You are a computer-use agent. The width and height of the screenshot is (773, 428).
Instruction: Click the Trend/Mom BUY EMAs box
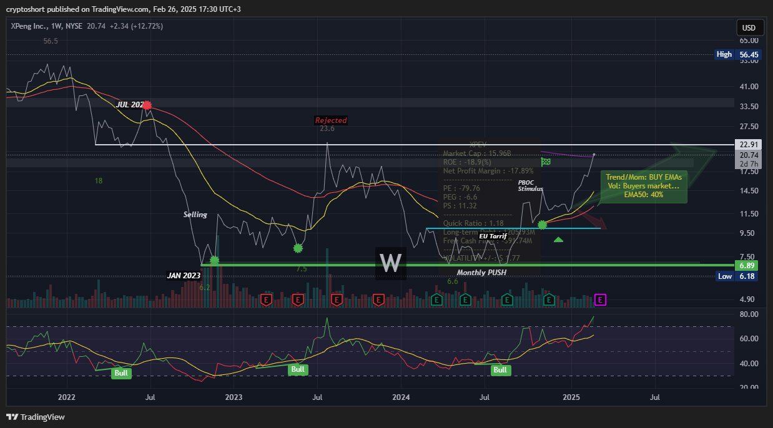click(644, 186)
